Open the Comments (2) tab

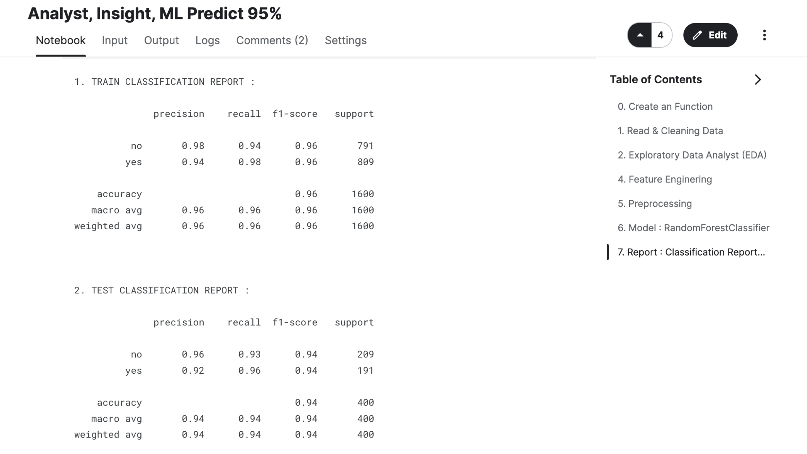pyautogui.click(x=272, y=40)
